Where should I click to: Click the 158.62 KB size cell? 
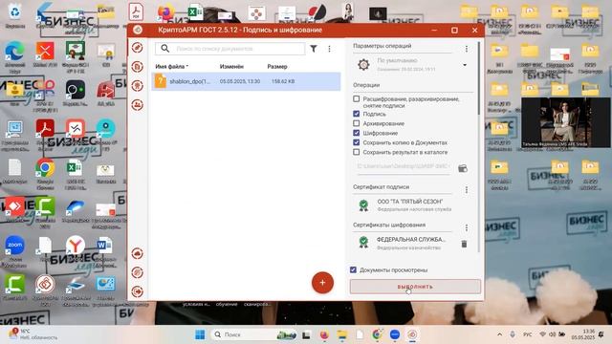pos(283,81)
